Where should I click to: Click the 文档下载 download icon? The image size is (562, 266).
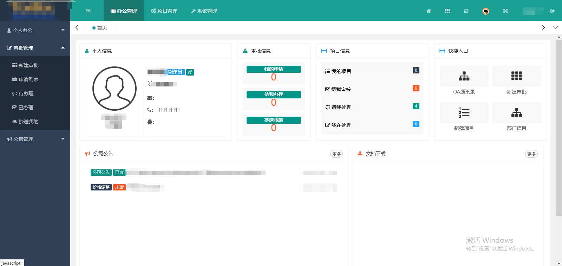point(360,154)
